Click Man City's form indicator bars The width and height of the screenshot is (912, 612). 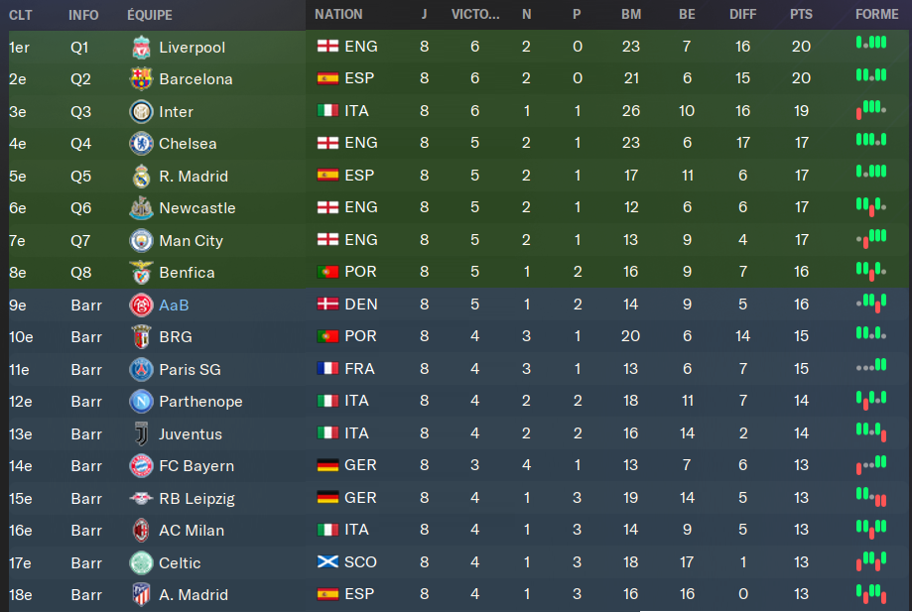870,239
